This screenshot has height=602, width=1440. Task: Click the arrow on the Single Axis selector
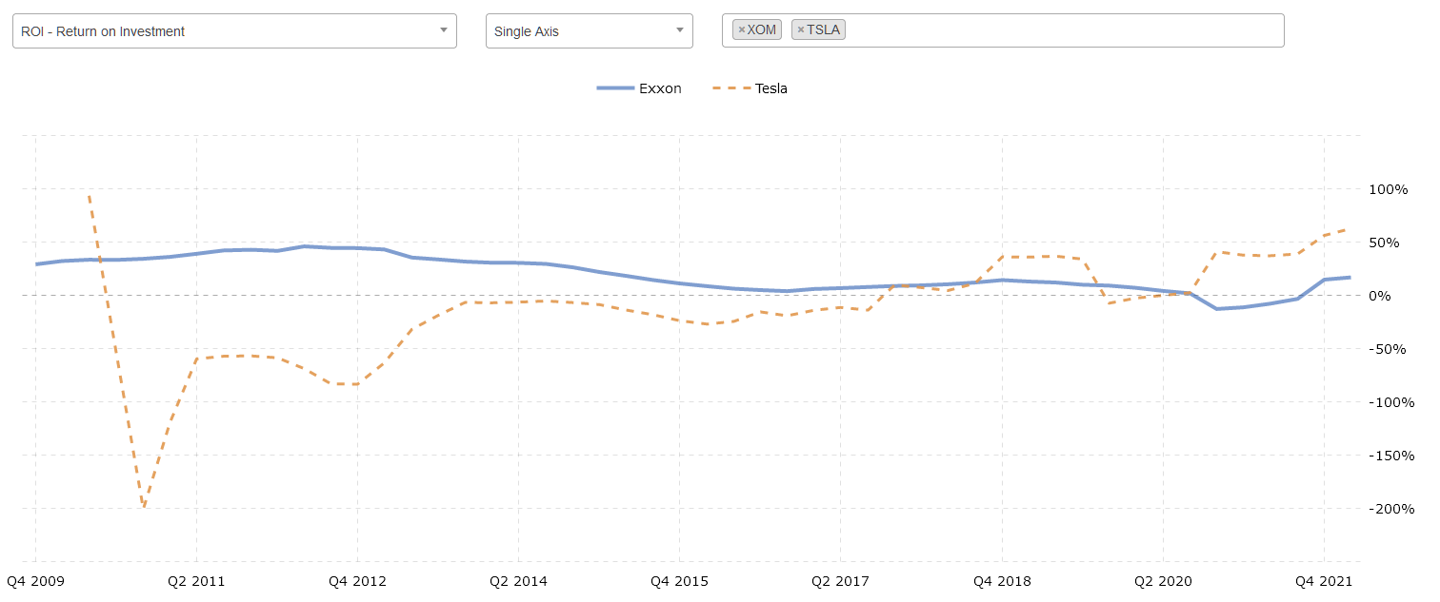(679, 30)
